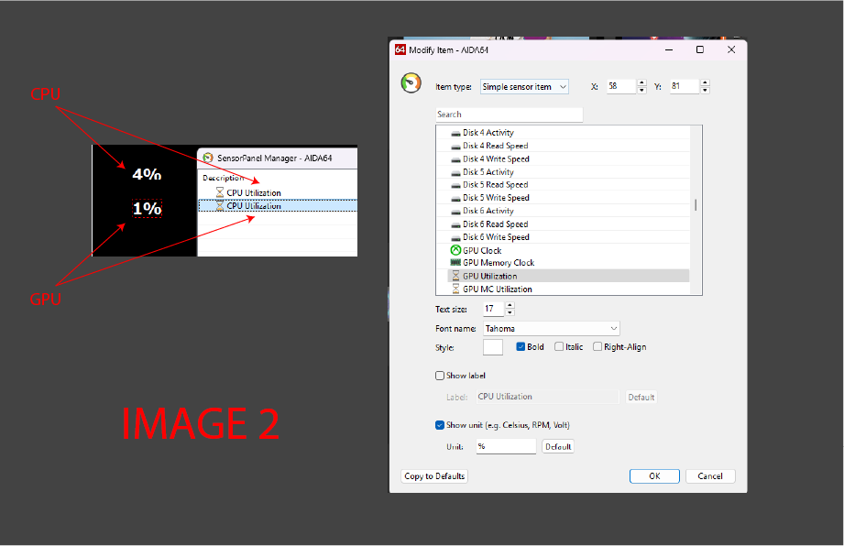844x546 pixels.
Task: Click hourglass icon beside GPU Utilization
Action: pyautogui.click(x=456, y=276)
